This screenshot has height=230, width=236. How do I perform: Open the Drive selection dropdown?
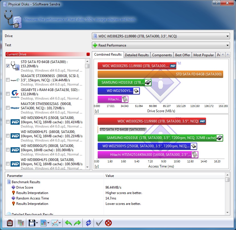[x=161, y=36]
